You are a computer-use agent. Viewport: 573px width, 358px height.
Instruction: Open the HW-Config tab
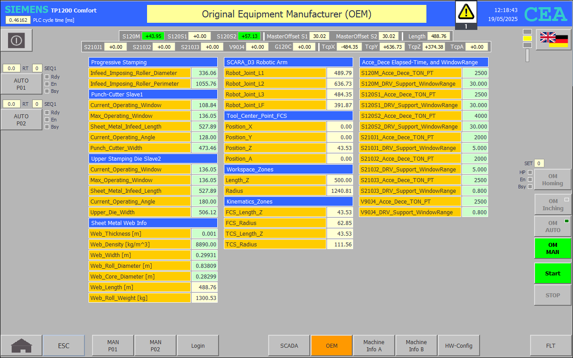[x=459, y=346]
